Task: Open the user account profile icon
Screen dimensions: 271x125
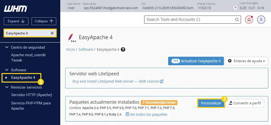Action: coord(261,20)
